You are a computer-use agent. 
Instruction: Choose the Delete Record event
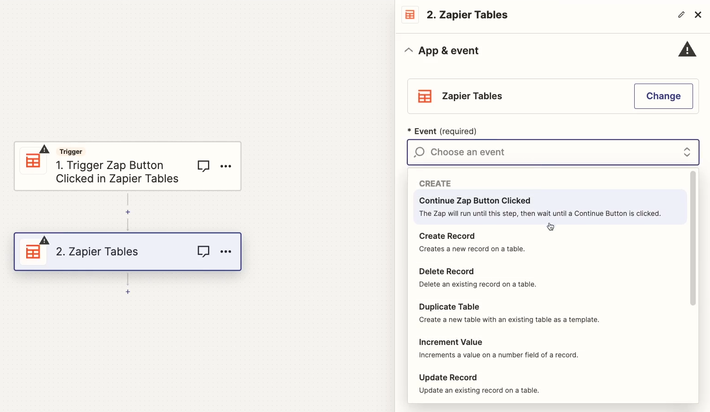[x=550, y=277]
